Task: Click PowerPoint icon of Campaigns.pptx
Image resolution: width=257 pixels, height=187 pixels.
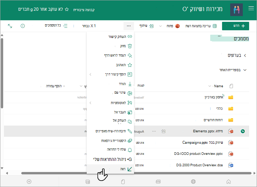Action: click(x=231, y=143)
